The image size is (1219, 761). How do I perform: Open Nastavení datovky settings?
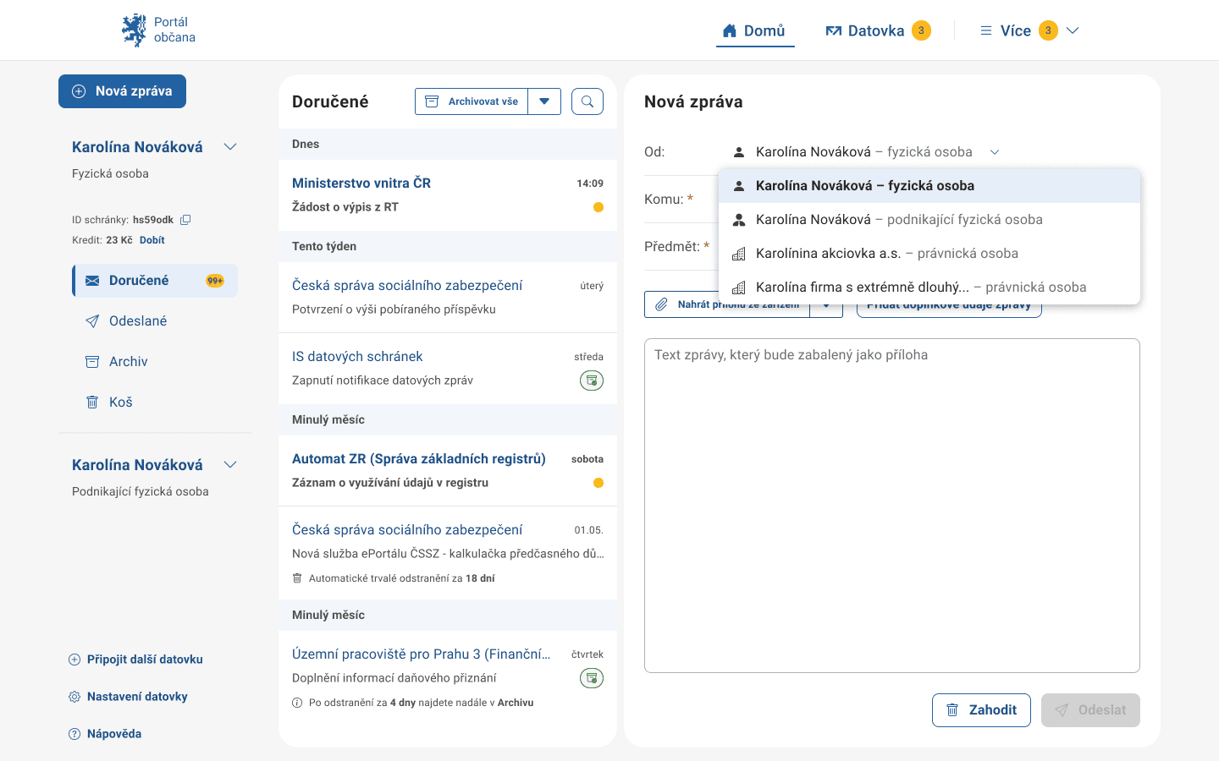136,697
